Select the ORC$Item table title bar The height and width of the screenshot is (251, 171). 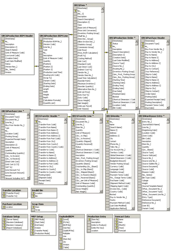[x=89, y=5]
